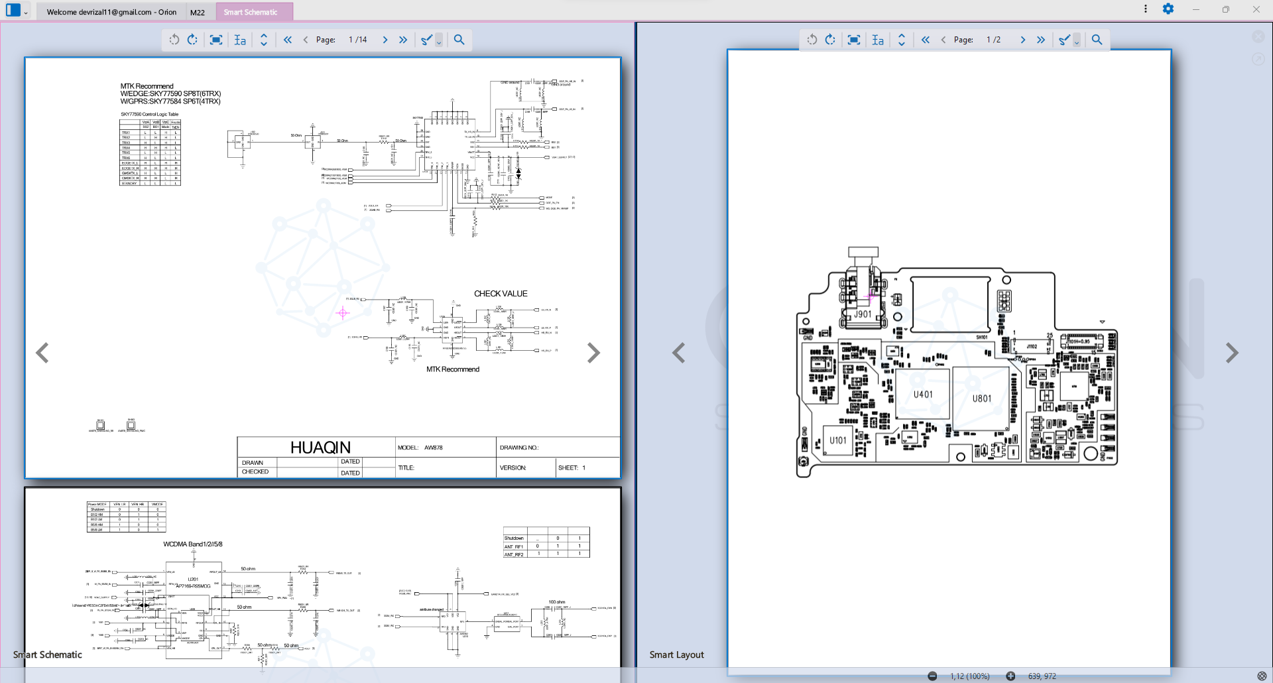Go to previous schematic page in toolbar
The image size is (1273, 683).
click(306, 40)
